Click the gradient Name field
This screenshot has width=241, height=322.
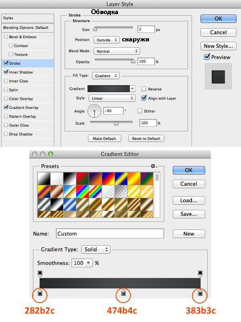coord(110,234)
